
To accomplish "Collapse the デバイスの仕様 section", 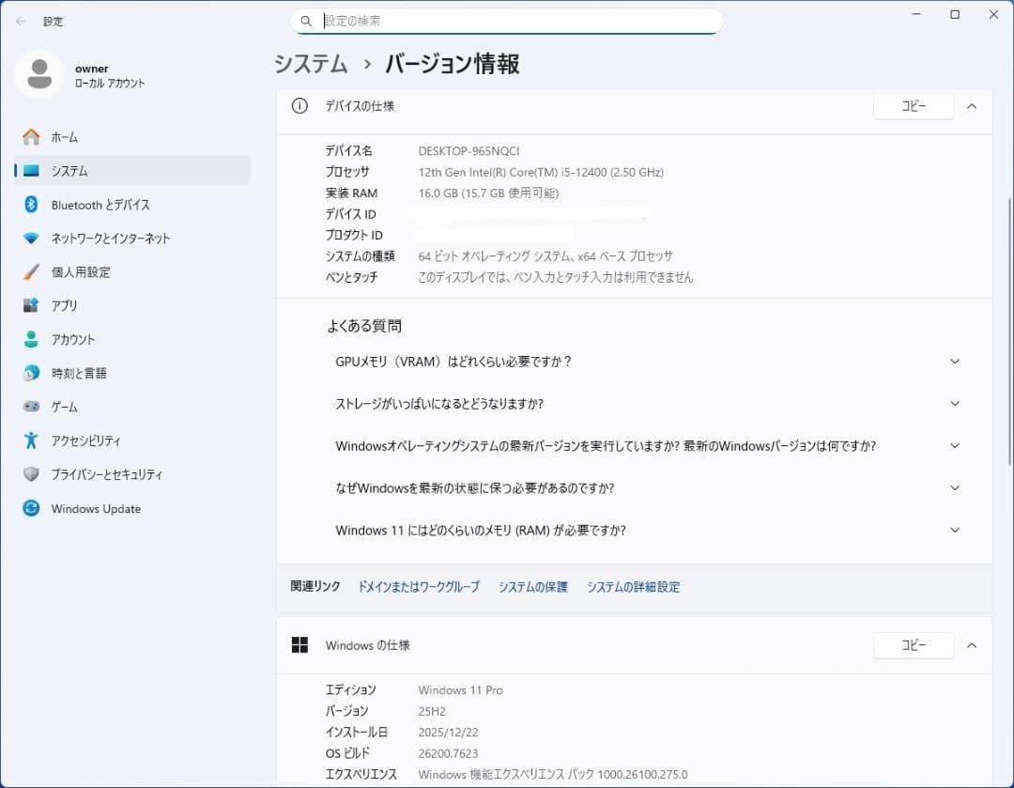I will [972, 106].
